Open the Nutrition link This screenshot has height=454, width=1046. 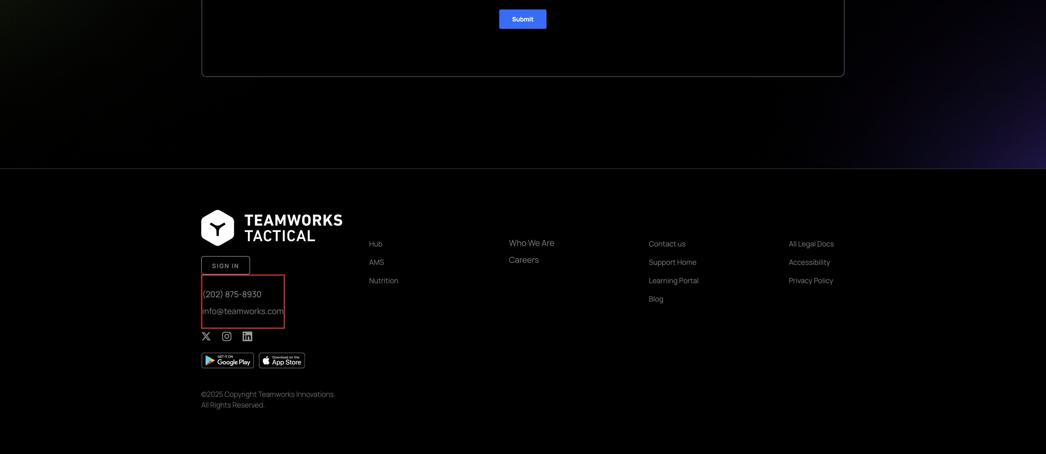(x=383, y=281)
